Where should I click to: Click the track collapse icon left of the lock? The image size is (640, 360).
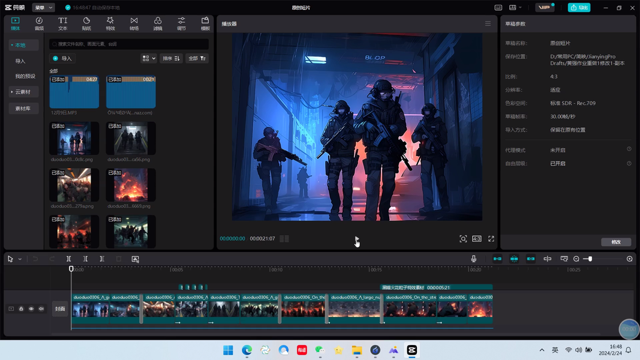pyautogui.click(x=11, y=309)
